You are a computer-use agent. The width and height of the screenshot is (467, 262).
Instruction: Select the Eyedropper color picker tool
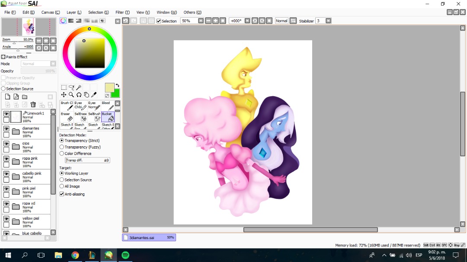[x=94, y=95]
